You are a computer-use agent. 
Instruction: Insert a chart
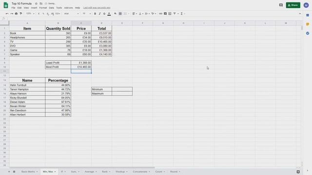170,14
